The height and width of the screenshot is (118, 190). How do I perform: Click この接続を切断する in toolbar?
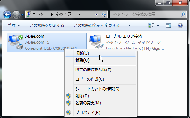coord(47,26)
